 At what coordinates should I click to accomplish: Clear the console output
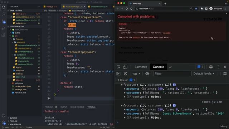click(x=126, y=73)
